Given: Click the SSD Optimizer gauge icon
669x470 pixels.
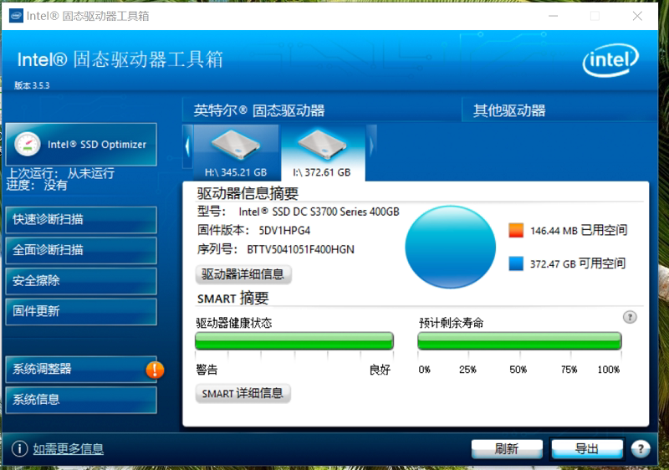Looking at the screenshot, I should pos(28,144).
